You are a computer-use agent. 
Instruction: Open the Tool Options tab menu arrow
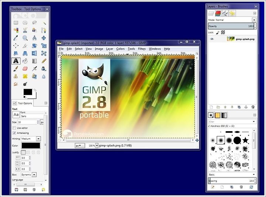46,103
